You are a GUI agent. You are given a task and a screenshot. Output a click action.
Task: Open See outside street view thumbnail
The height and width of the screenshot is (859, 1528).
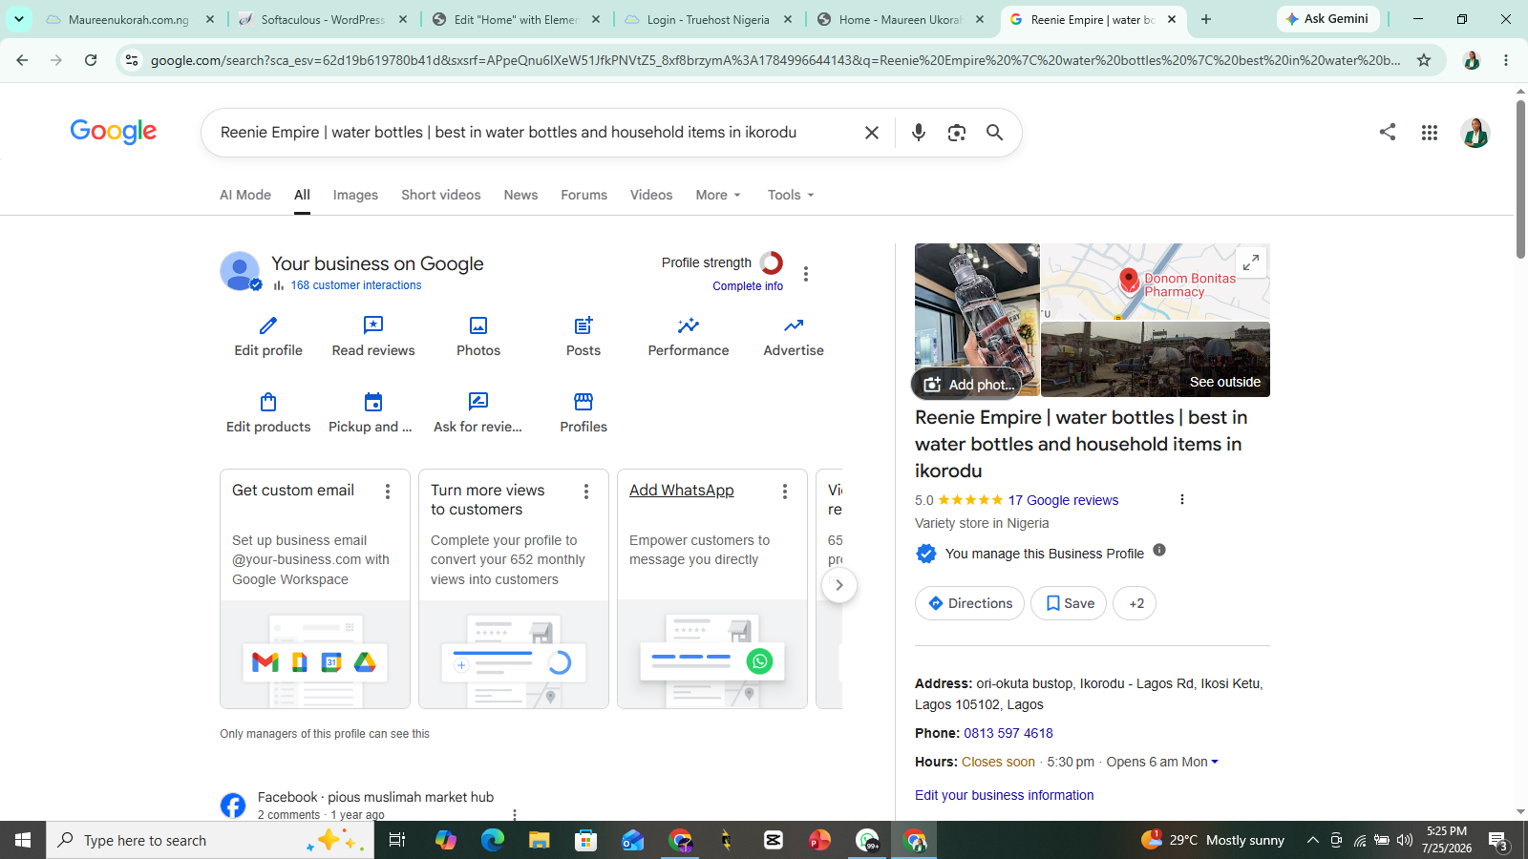pos(1156,360)
